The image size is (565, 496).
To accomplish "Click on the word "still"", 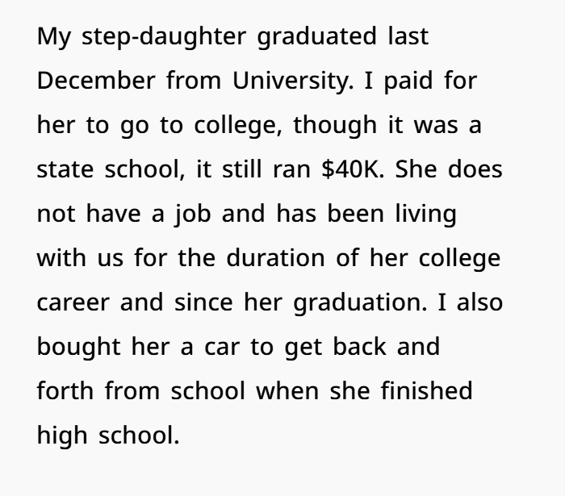I will point(245,170).
